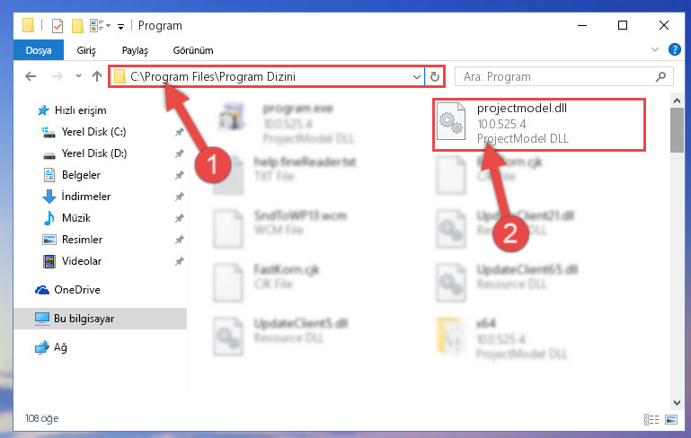
Task: Unpin Müzik pin icon
Action: 179,218
